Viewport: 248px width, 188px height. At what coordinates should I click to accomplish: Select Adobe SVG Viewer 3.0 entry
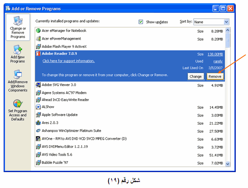point(130,85)
